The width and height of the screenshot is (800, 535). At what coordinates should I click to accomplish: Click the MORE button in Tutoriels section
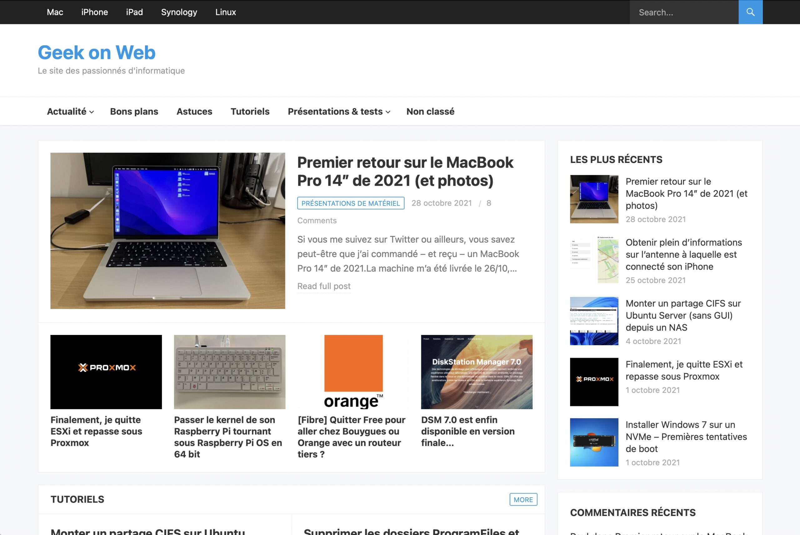coord(523,499)
